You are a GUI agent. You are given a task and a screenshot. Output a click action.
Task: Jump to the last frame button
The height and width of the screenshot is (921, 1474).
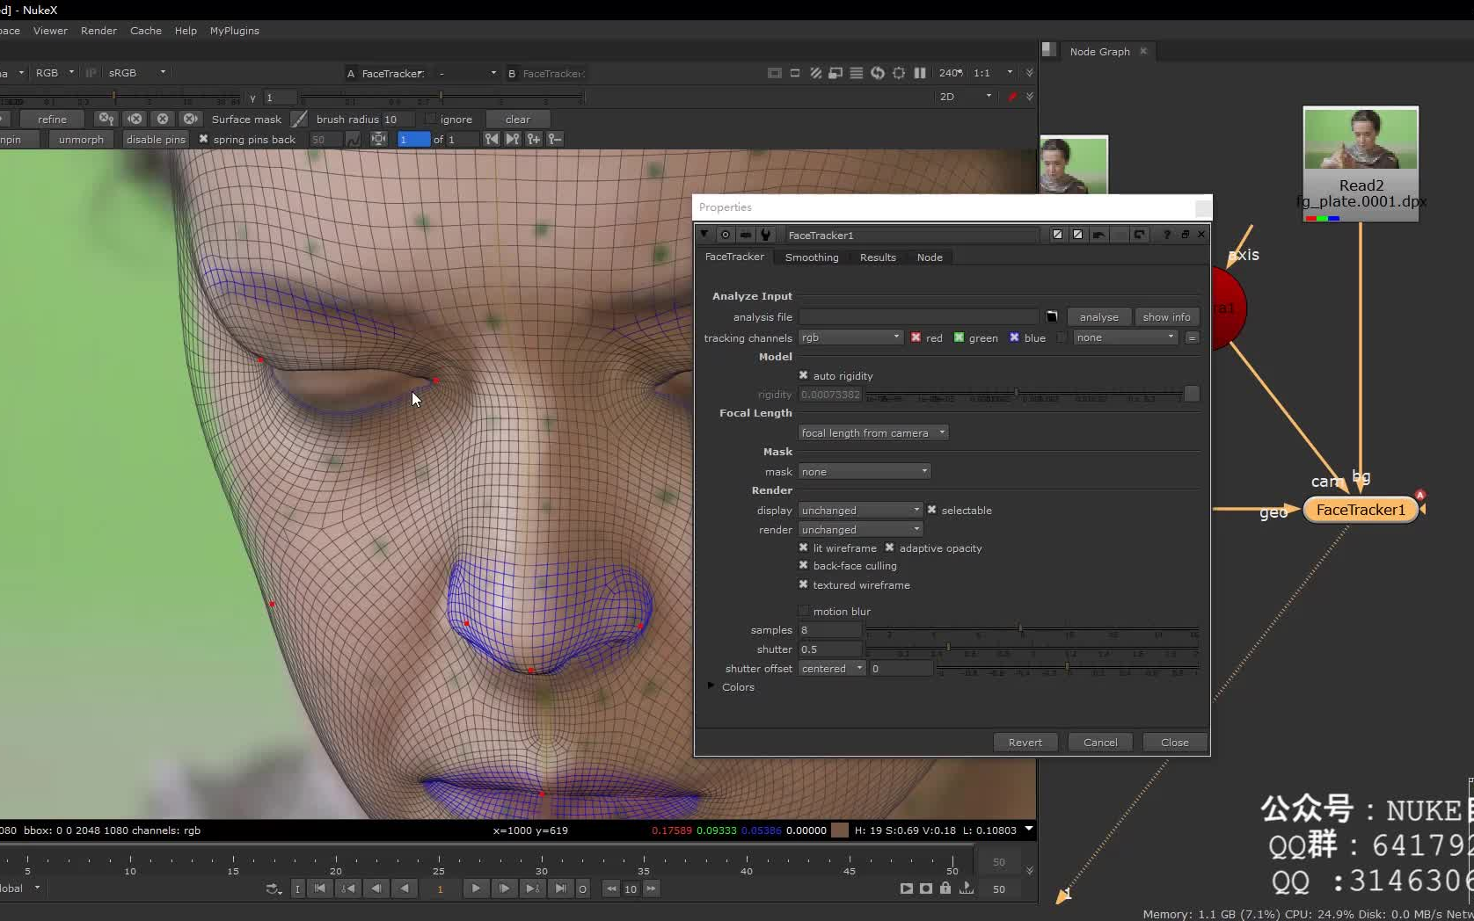[x=560, y=888]
